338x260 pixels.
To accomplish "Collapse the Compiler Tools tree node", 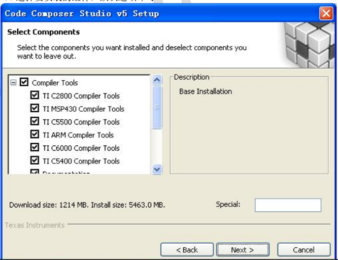I will [x=13, y=82].
